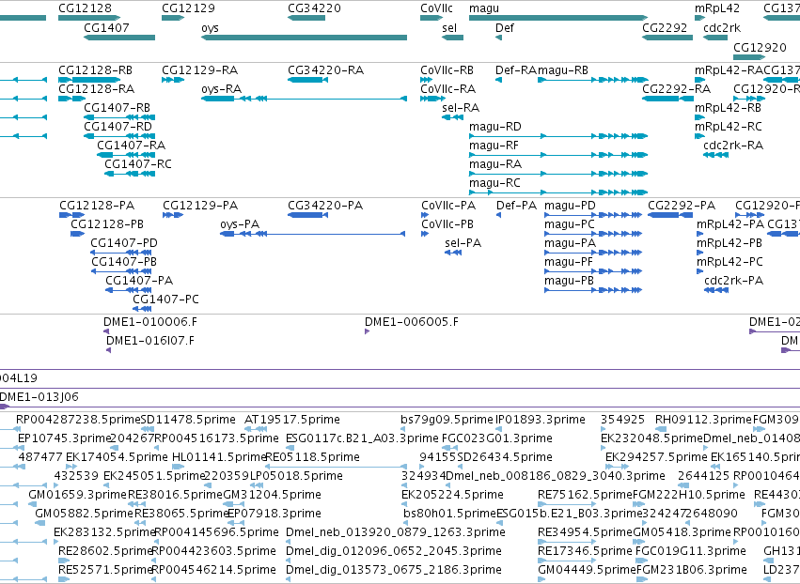The height and width of the screenshot is (584, 800).
Task: Click transcript label oys-RA
Action: pyautogui.click(x=222, y=89)
